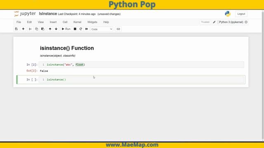Image resolution: width=264 pixels, height=148 pixels.
Task: Open the Kernel menu
Action: coord(78,22)
